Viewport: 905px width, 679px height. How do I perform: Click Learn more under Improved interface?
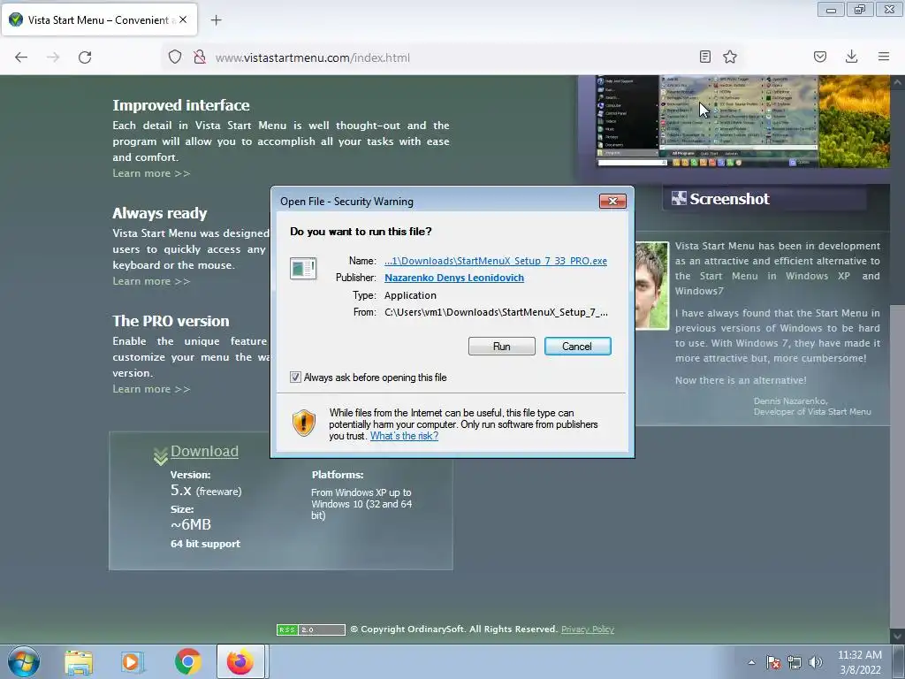[151, 173]
